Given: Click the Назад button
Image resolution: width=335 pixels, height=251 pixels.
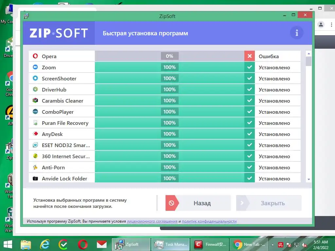Looking at the screenshot, I should tap(198, 203).
